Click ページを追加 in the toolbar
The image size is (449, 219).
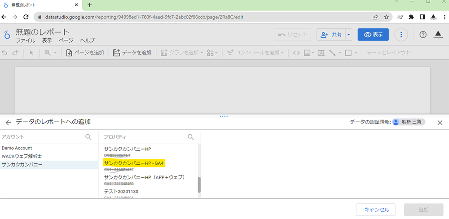pyautogui.click(x=85, y=53)
